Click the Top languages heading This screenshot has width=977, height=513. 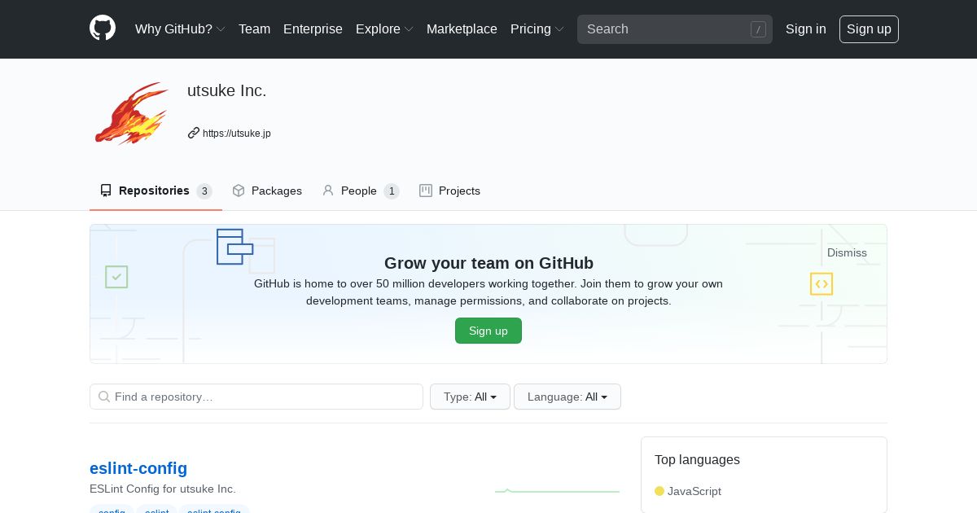coord(697,459)
